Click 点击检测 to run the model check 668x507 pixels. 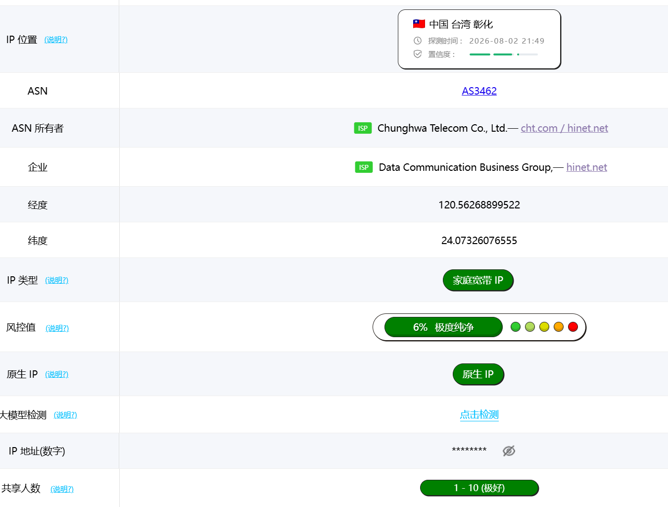(479, 414)
